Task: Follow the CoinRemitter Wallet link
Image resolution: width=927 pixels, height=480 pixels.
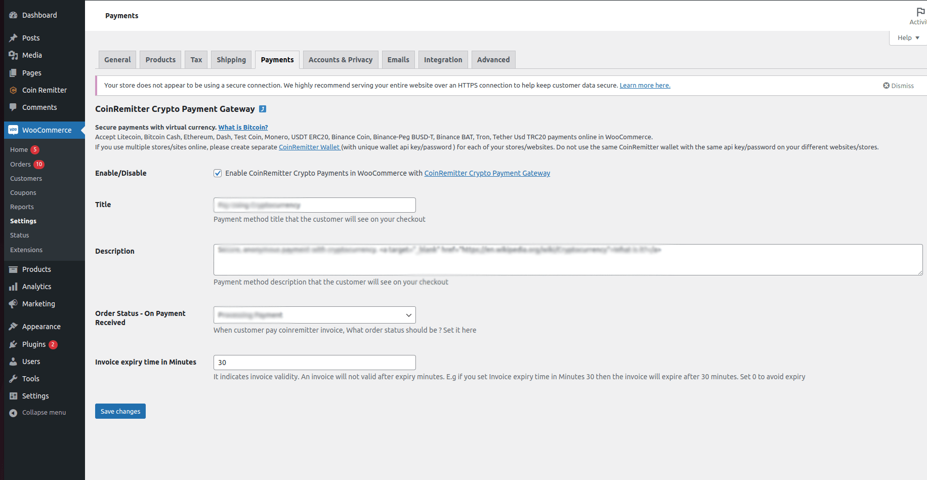Action: (309, 147)
